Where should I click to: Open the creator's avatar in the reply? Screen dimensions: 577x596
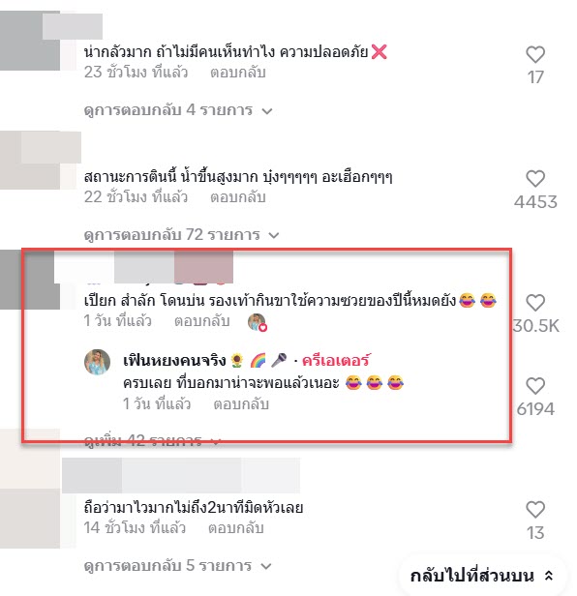coord(98,362)
